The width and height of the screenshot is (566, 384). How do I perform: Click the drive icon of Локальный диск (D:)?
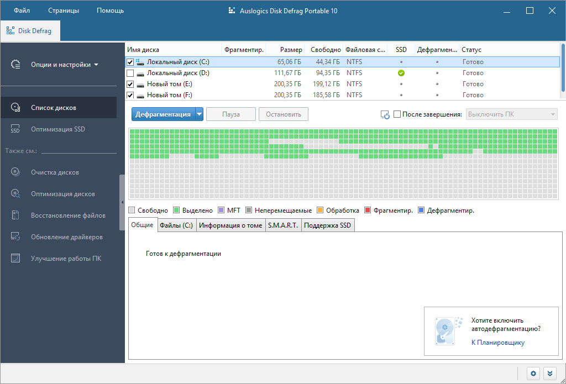140,73
